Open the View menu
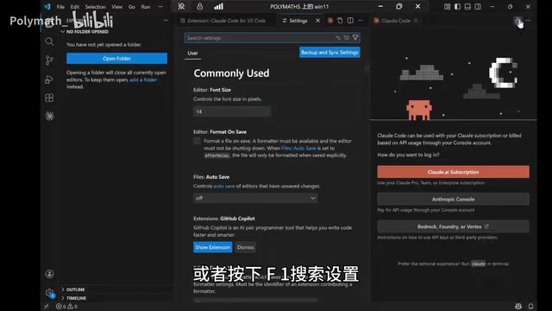 pyautogui.click(x=117, y=7)
